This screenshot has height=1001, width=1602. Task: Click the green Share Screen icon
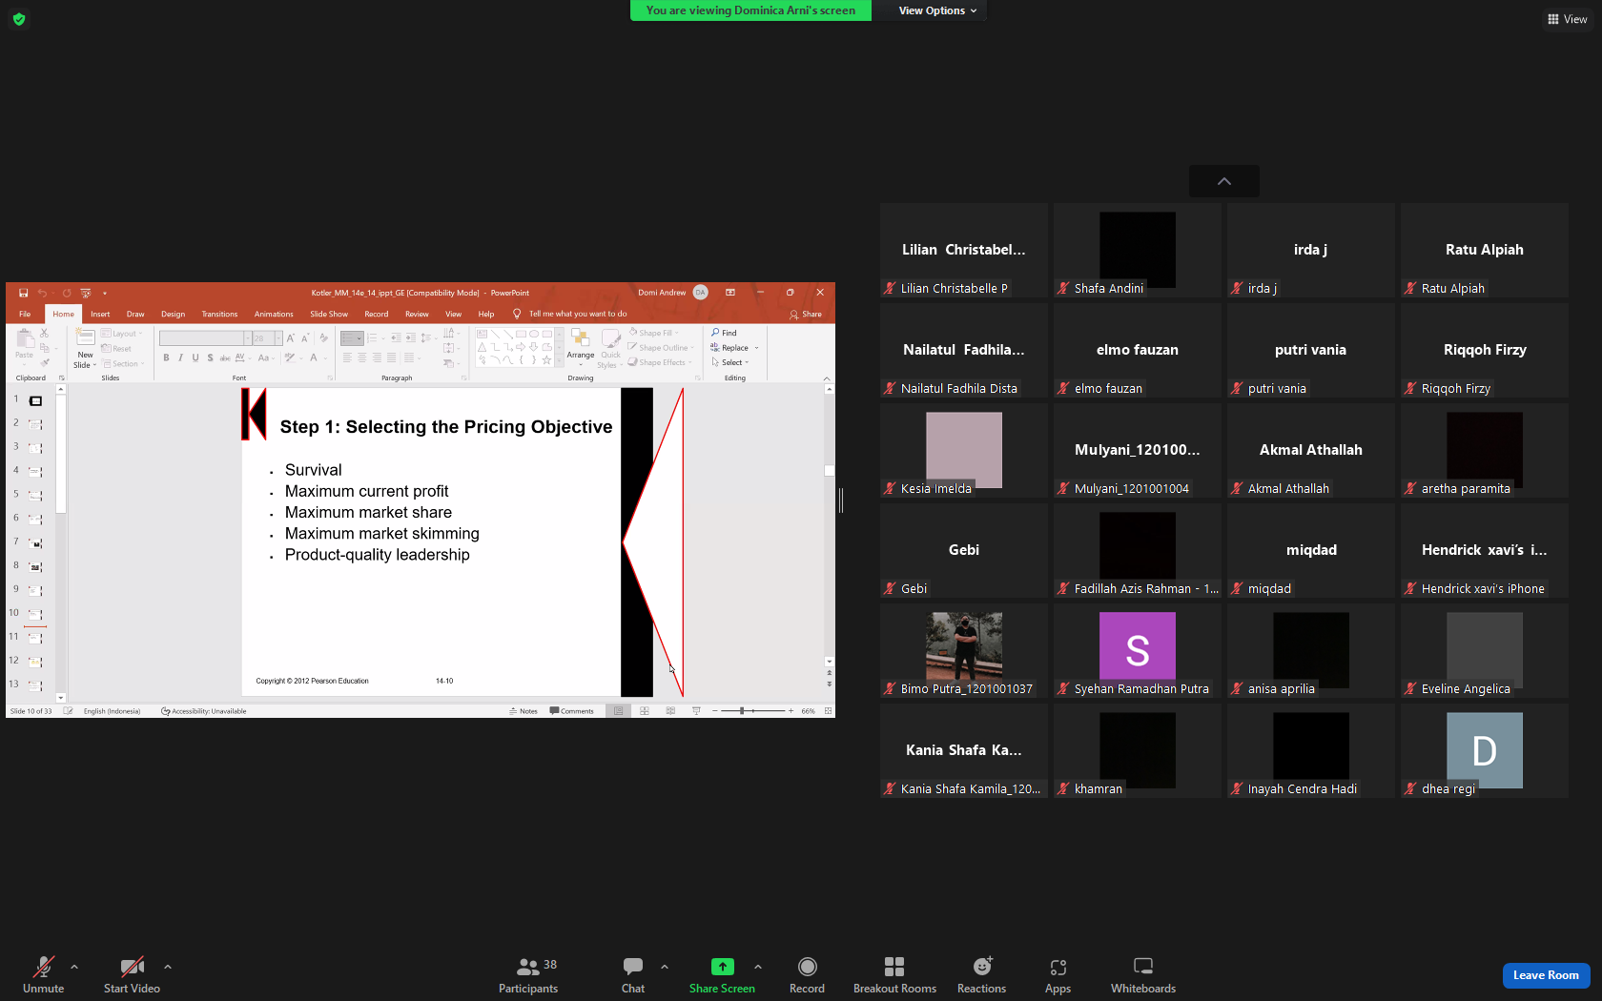(x=722, y=967)
